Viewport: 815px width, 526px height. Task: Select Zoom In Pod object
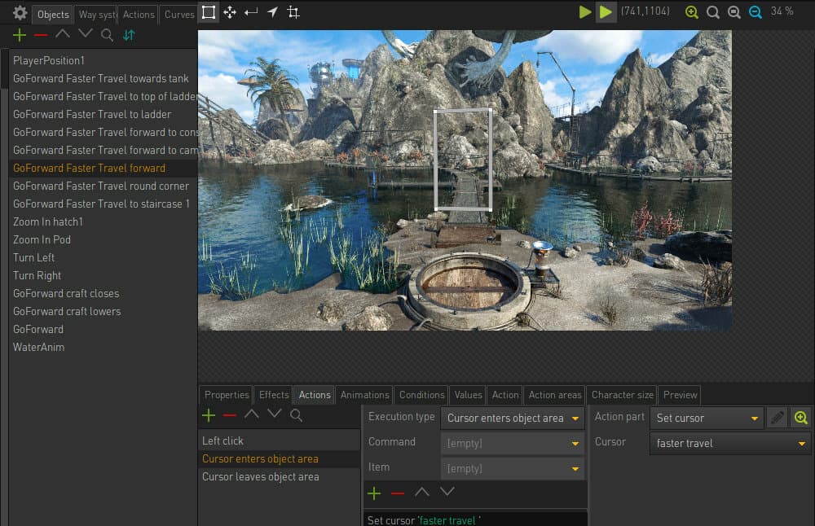[103, 240]
